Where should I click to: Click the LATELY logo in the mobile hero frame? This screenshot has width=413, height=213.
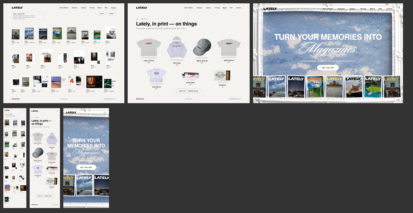coord(71,112)
